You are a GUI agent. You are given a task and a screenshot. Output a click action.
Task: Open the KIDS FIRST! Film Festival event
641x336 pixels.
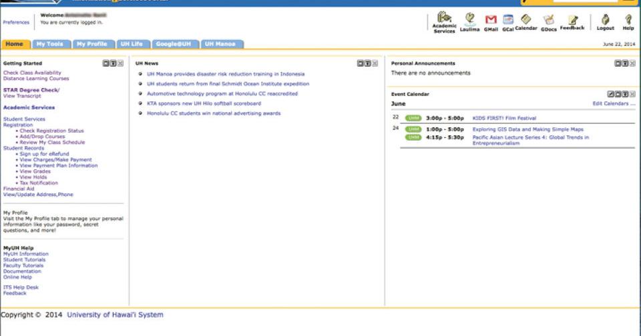click(504, 118)
